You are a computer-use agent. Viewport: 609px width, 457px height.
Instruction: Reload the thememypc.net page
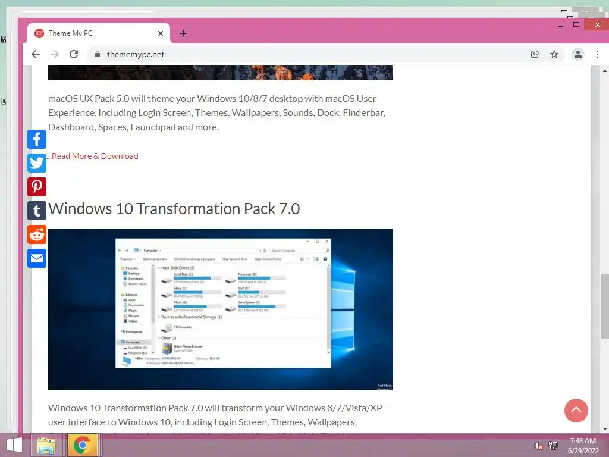(x=74, y=54)
